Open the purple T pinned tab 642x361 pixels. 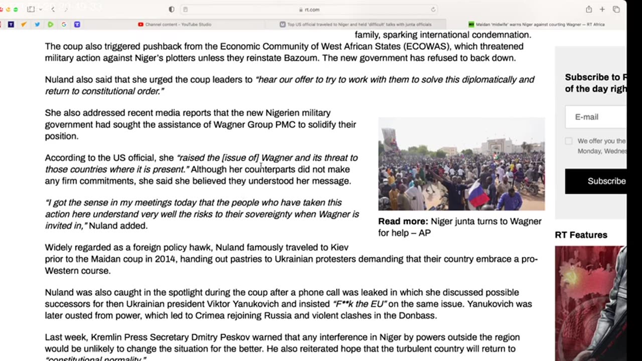pyautogui.click(x=77, y=24)
